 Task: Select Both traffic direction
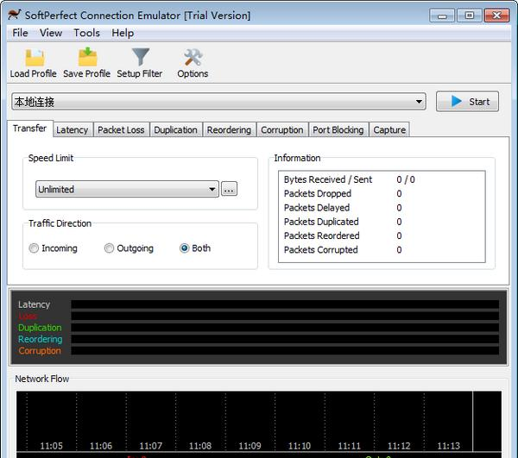pyautogui.click(x=185, y=248)
